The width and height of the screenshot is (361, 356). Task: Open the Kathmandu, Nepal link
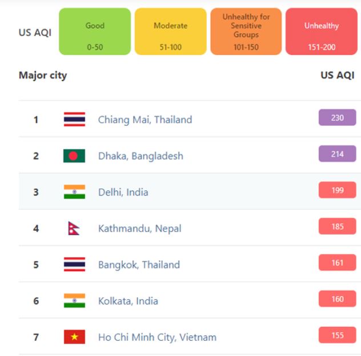coord(140,229)
